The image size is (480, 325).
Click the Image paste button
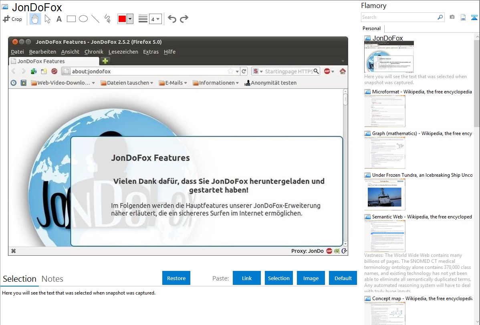pyautogui.click(x=311, y=278)
